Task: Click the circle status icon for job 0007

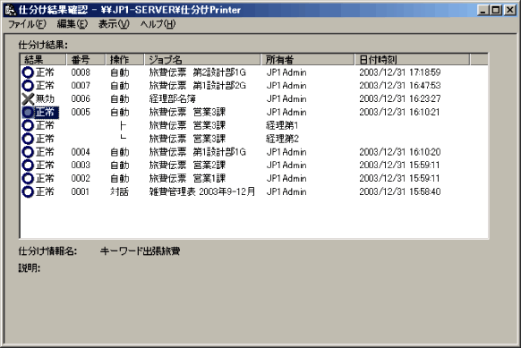Action: tap(28, 86)
